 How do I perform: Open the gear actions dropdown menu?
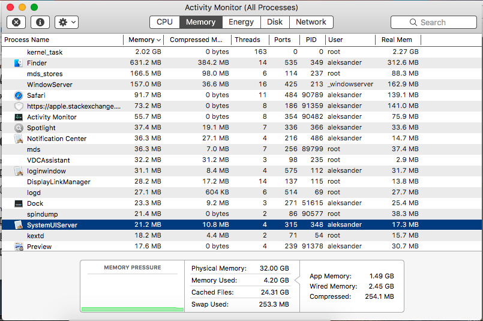(67, 22)
